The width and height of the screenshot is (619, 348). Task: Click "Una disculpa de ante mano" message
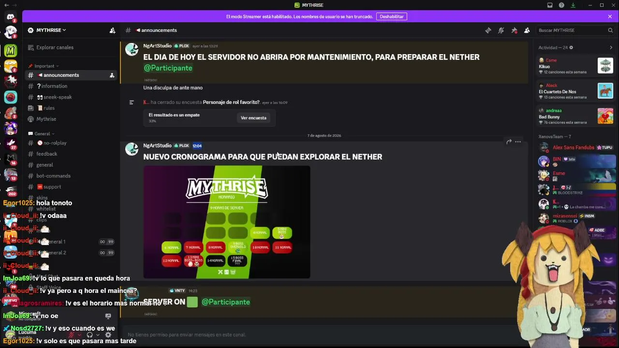click(173, 88)
